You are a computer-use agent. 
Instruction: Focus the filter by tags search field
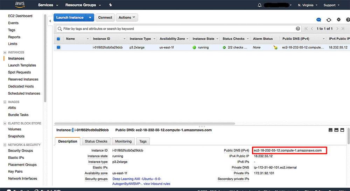coord(178,29)
